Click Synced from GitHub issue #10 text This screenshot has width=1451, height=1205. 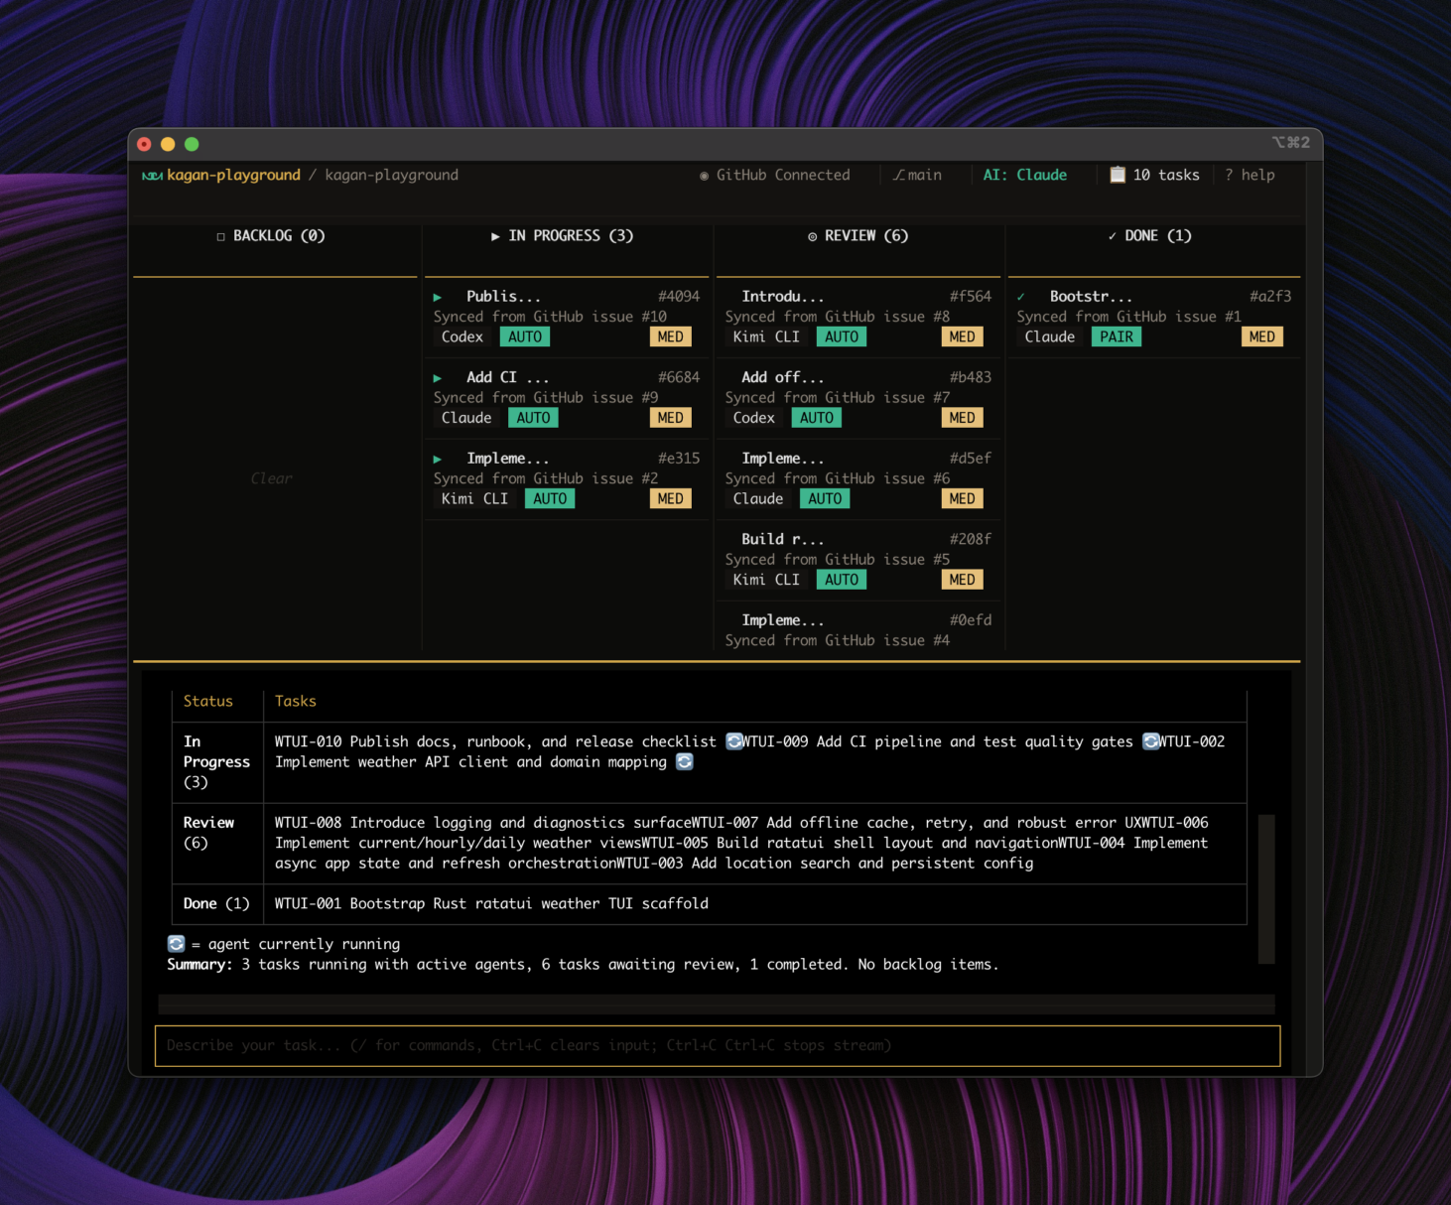pos(550,317)
